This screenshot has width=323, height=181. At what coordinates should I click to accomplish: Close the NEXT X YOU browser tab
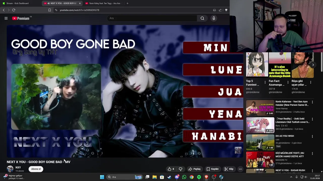pos(80,3)
